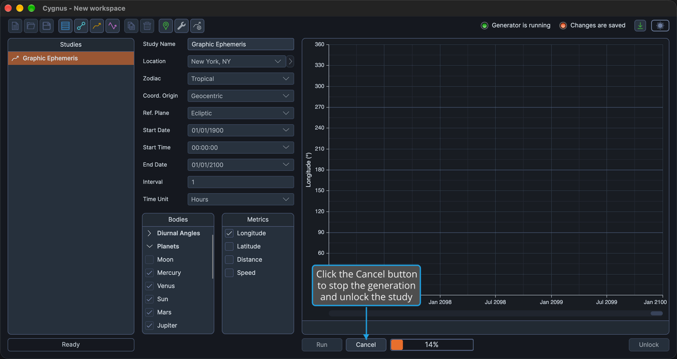Click the Bodies panel header
The image size is (677, 359).
click(178, 220)
